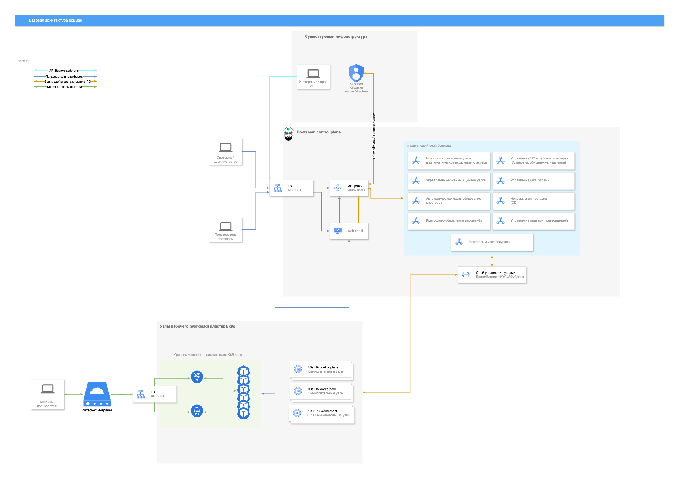Screen dimensions: 679x477
Task: Click the Управление GPU узлами block
Action: pyautogui.click(x=533, y=181)
